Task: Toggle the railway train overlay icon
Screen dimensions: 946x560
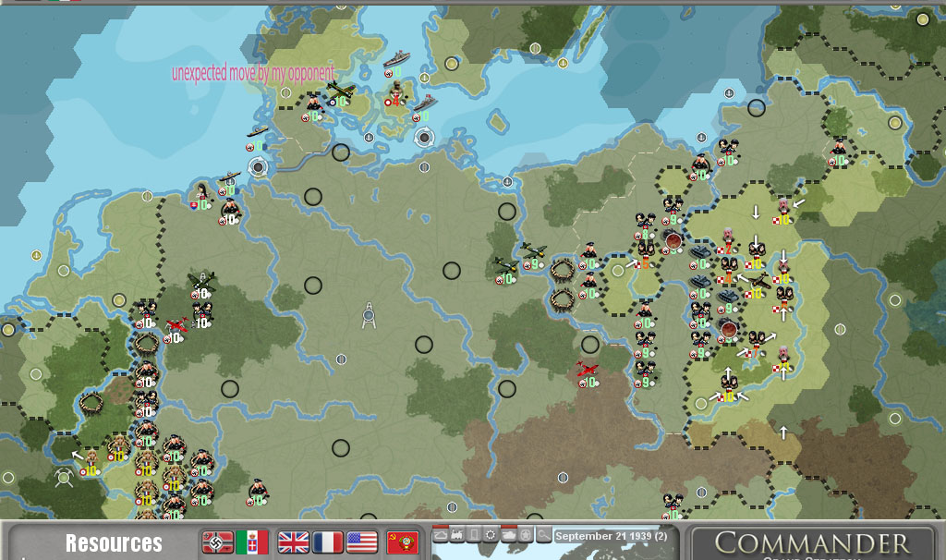Action: pyautogui.click(x=457, y=535)
